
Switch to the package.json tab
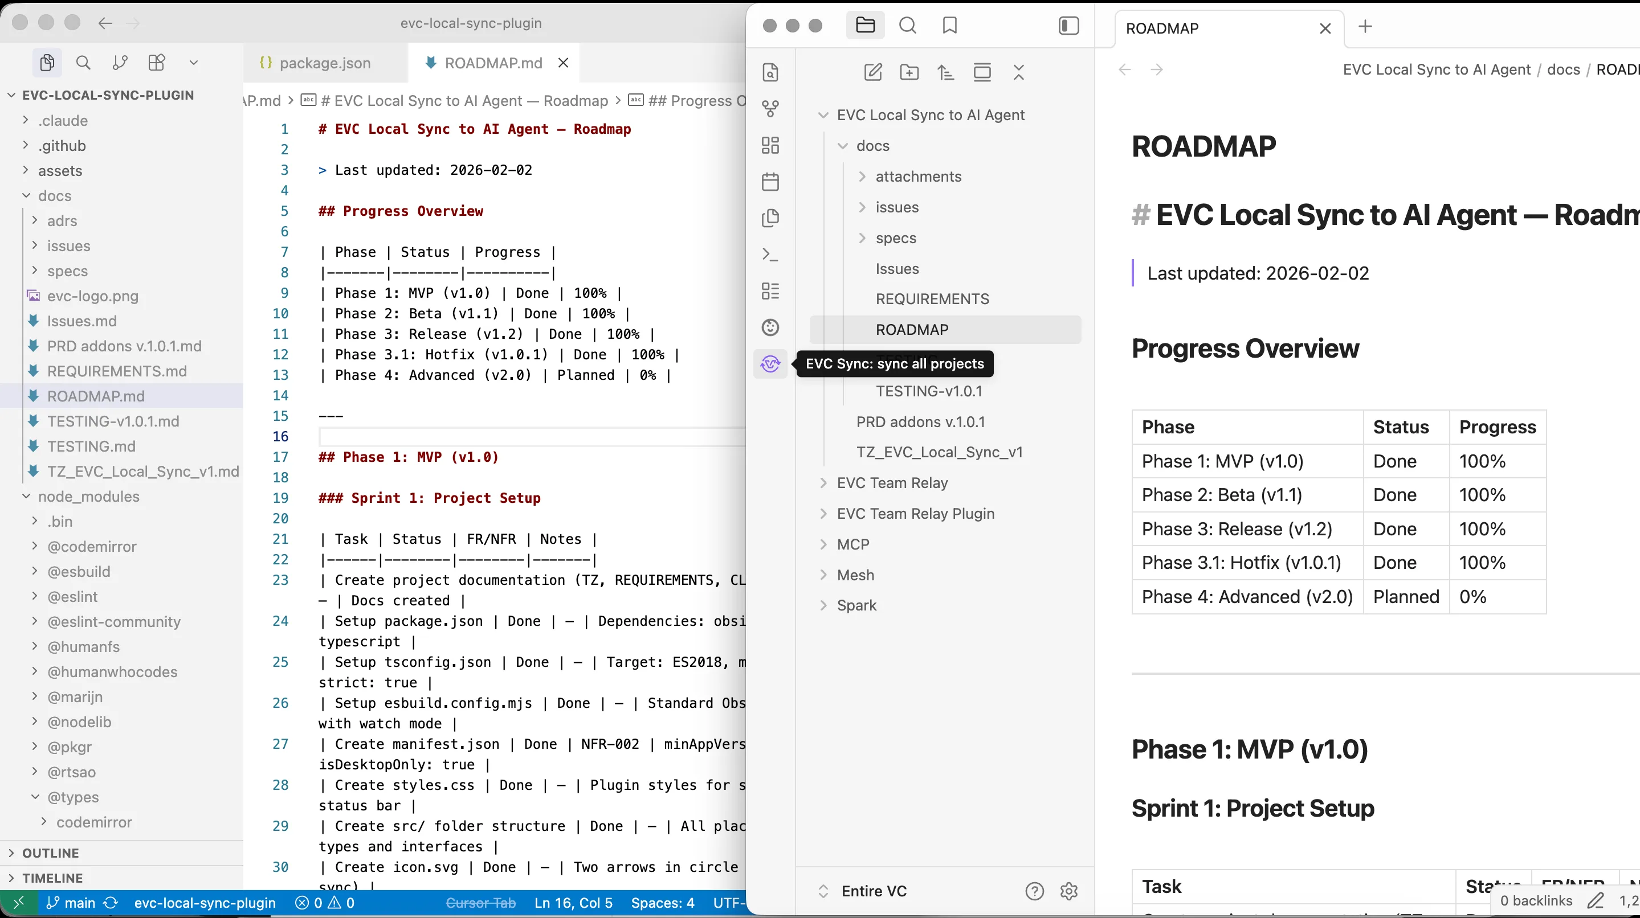(325, 63)
